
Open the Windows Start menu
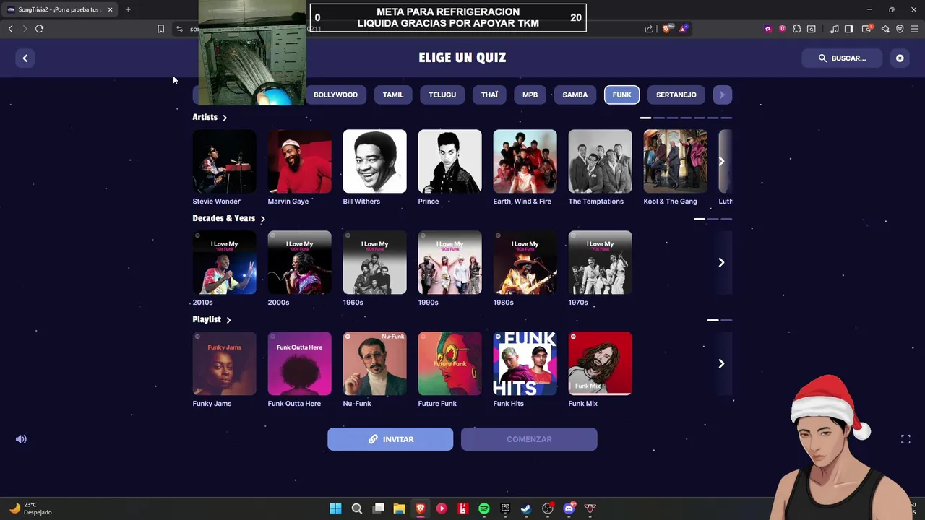(x=335, y=508)
